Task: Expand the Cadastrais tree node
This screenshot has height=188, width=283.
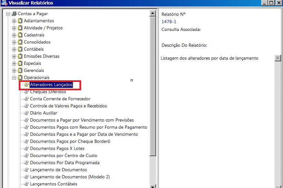Action: tap(14, 35)
